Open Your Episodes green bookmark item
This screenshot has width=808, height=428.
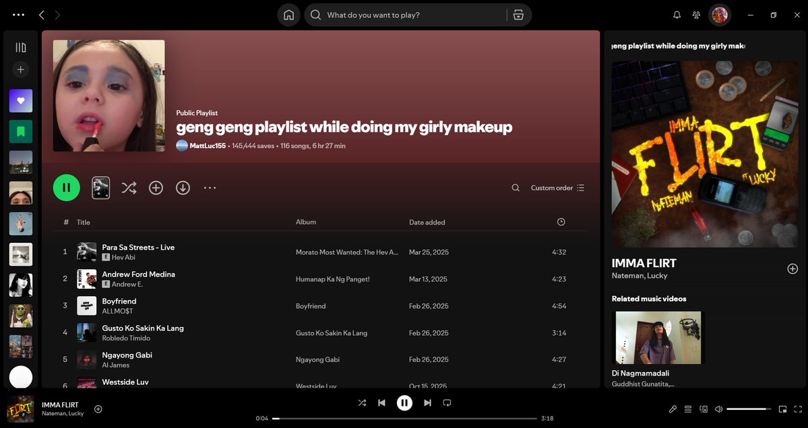click(x=21, y=132)
